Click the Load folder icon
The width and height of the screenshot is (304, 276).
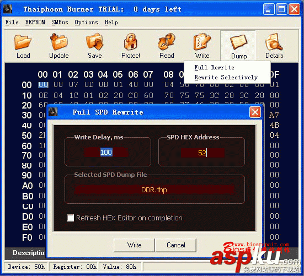(23, 42)
